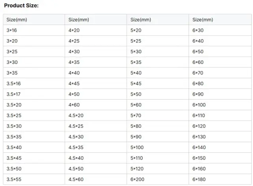Click the 3.5*55 cell
The height and width of the screenshot is (186, 253).
point(34,179)
